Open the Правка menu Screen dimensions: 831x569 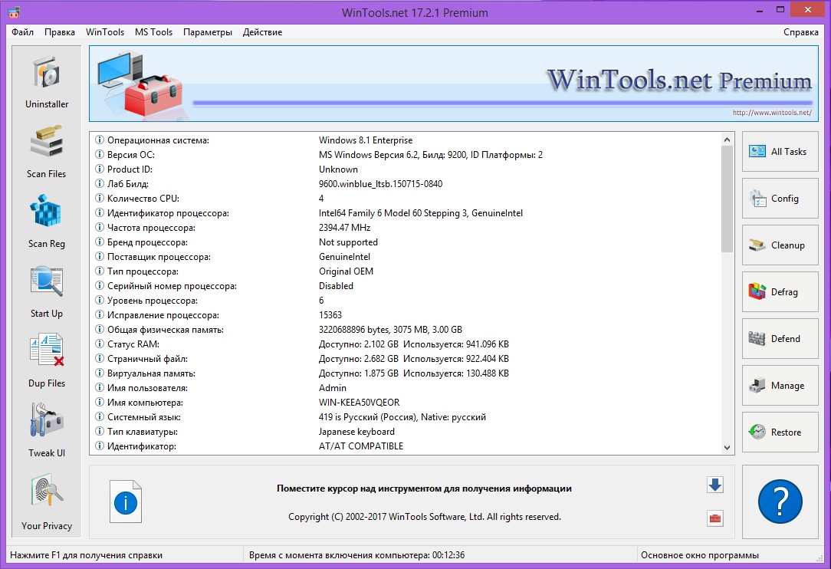[x=59, y=31]
